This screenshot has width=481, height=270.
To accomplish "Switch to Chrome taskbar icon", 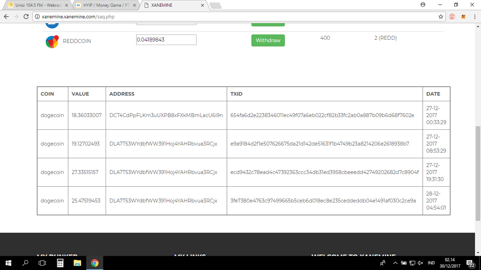I will [x=95, y=263].
